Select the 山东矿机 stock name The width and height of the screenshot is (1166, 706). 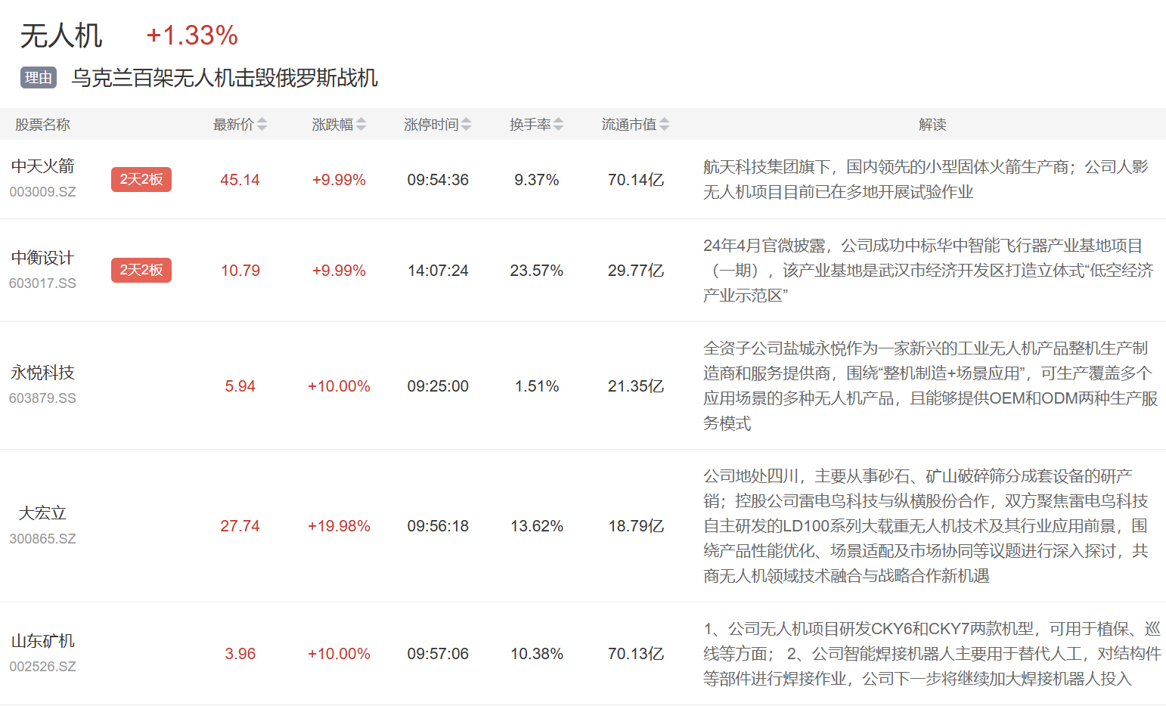click(43, 641)
